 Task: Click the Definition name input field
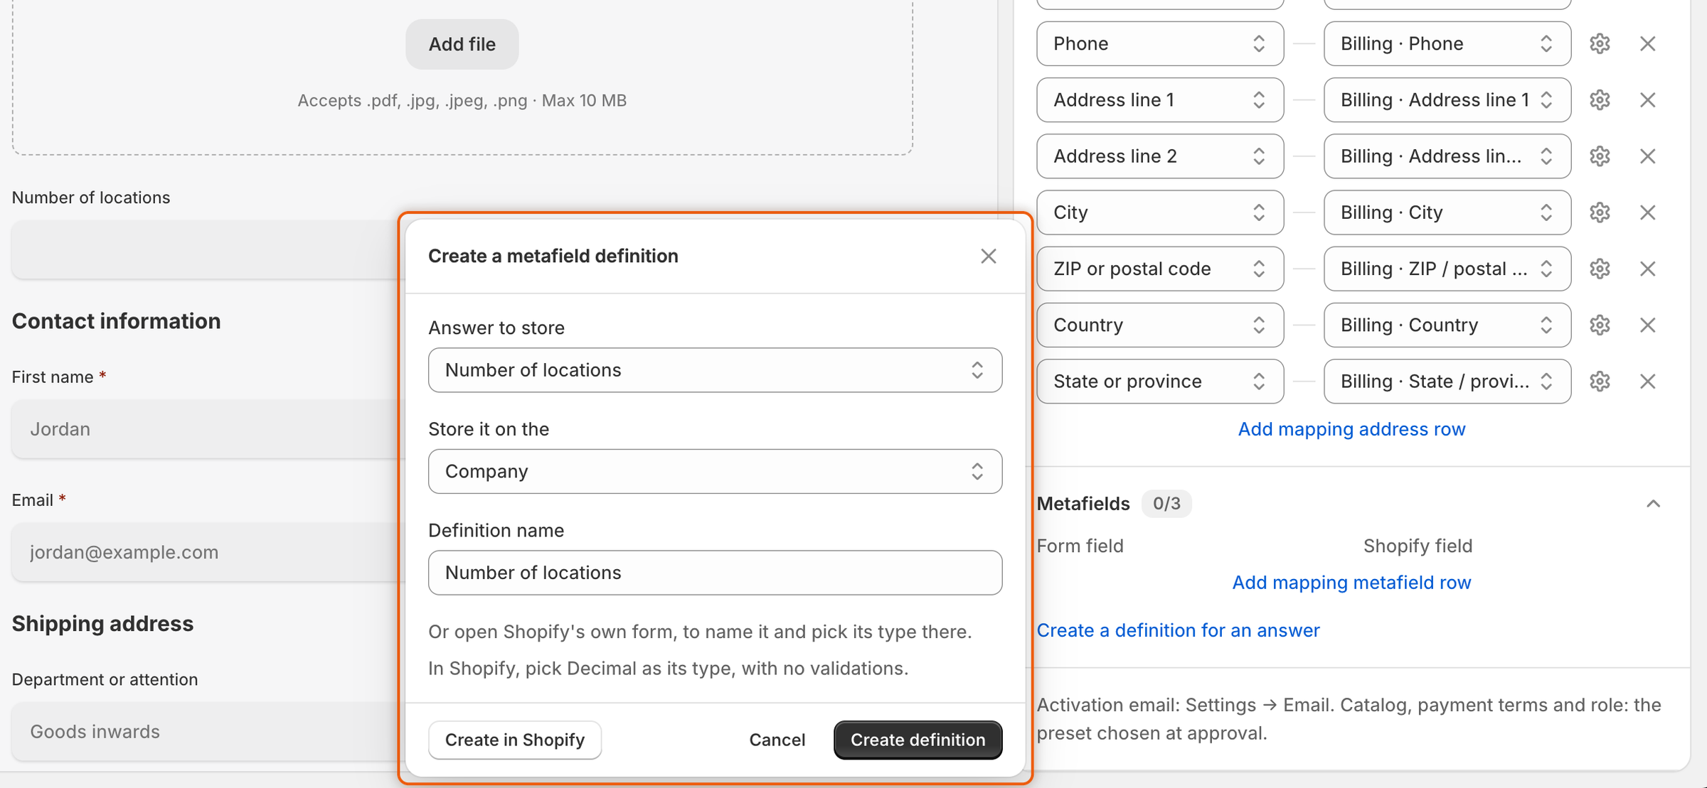(x=715, y=572)
